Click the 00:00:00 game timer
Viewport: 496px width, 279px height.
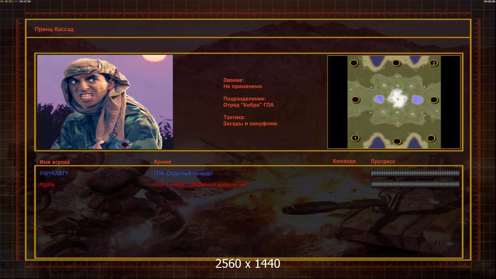tap(489, 1)
